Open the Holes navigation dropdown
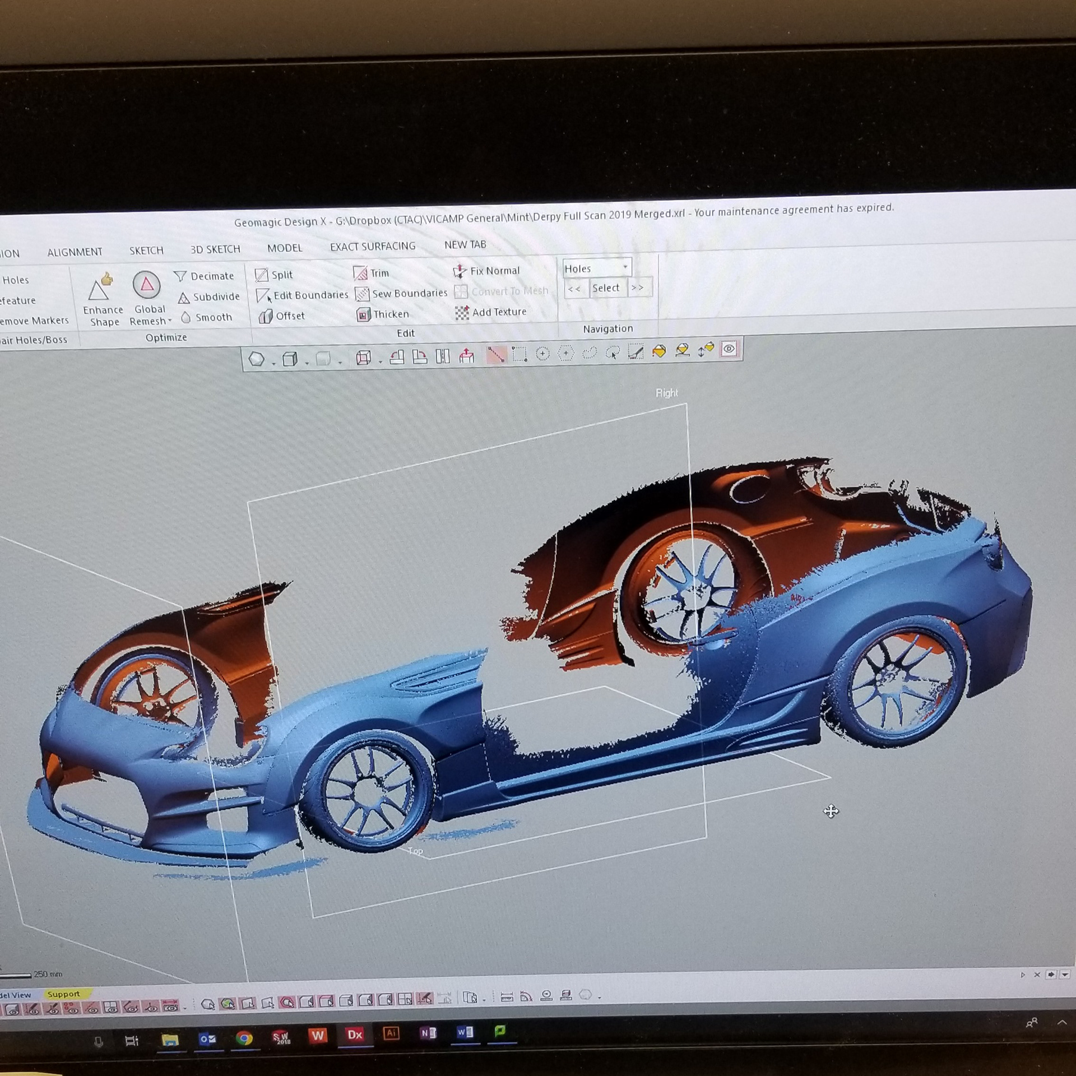Viewport: 1076px width, 1076px height. [597, 268]
